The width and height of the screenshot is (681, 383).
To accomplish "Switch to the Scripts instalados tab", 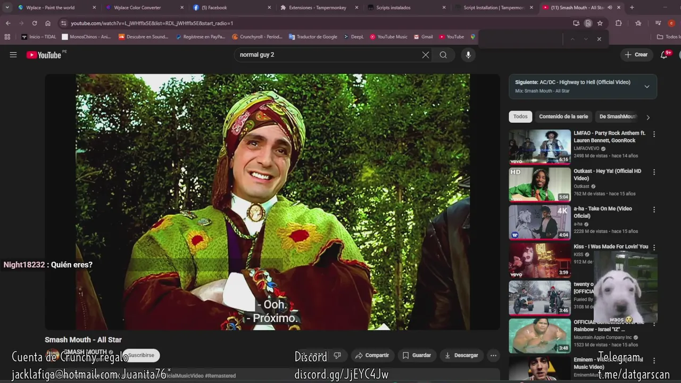I will pyautogui.click(x=406, y=7).
